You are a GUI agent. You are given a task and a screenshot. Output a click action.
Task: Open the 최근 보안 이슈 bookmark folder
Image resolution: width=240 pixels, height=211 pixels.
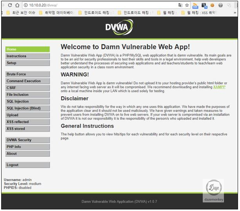21,13
